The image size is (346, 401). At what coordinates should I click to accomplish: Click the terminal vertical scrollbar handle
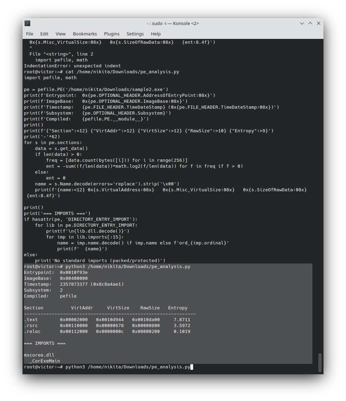coord(320,363)
